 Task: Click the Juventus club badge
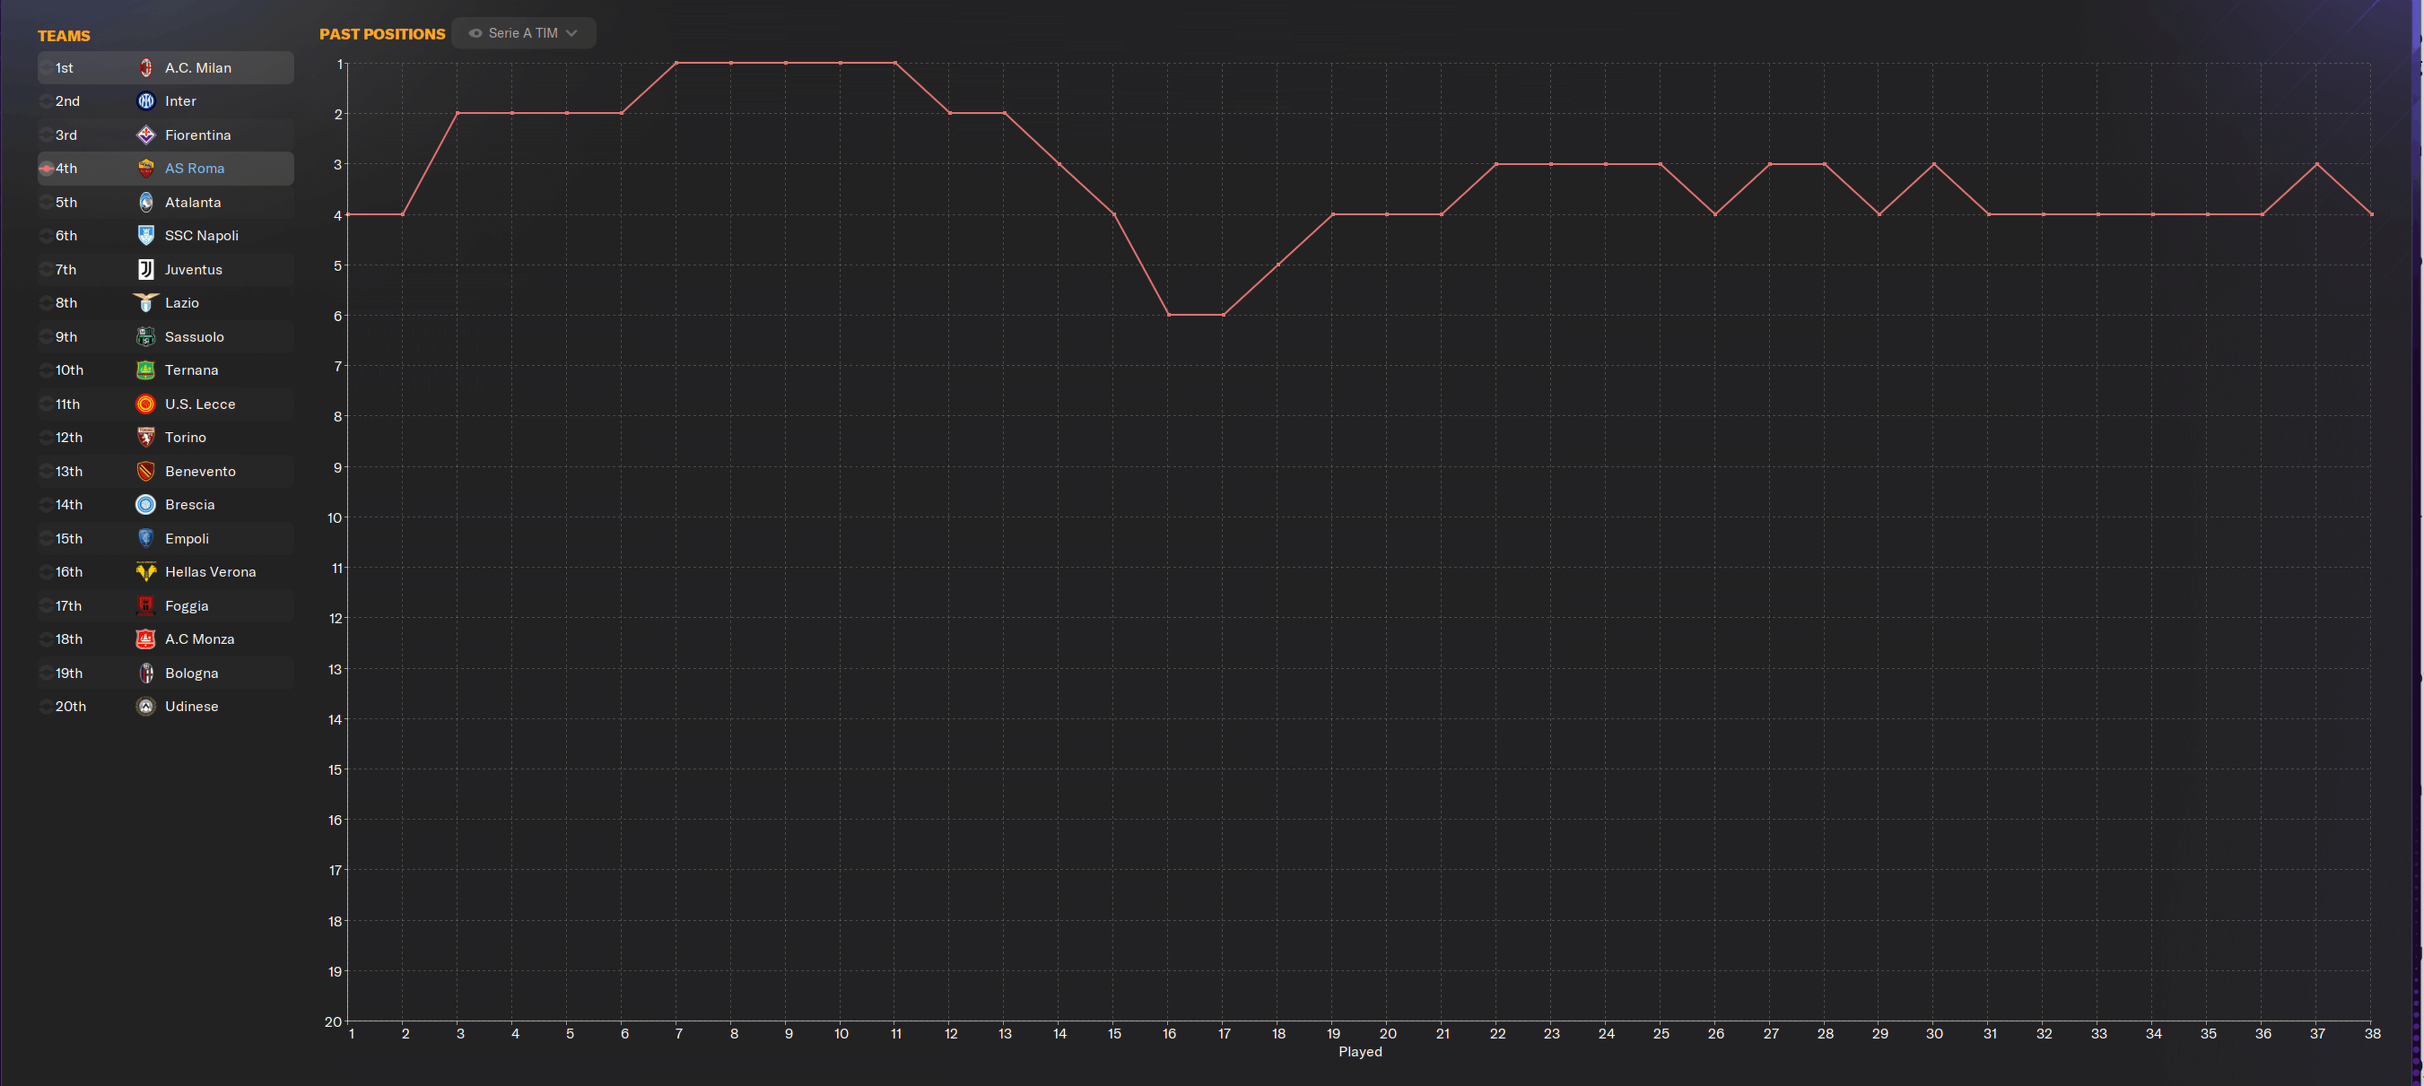click(x=146, y=269)
